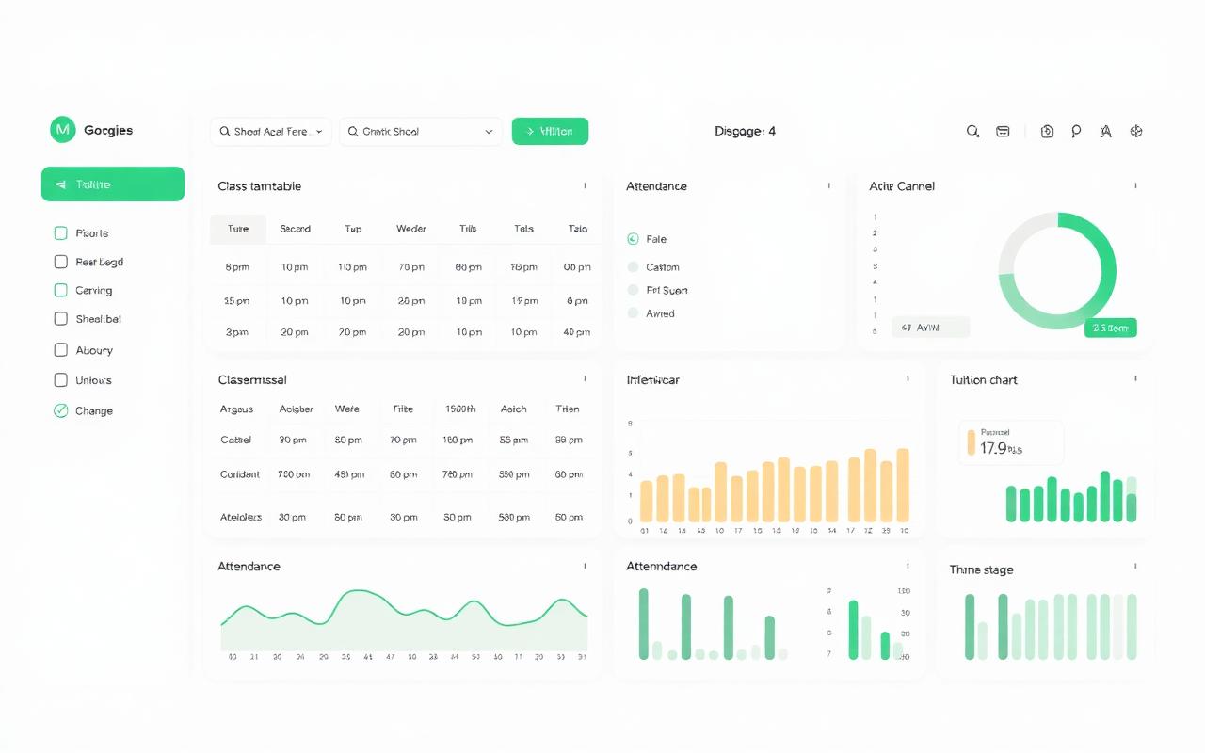Open the Atir Cannel card options icon
1205x753 pixels.
tap(1135, 185)
